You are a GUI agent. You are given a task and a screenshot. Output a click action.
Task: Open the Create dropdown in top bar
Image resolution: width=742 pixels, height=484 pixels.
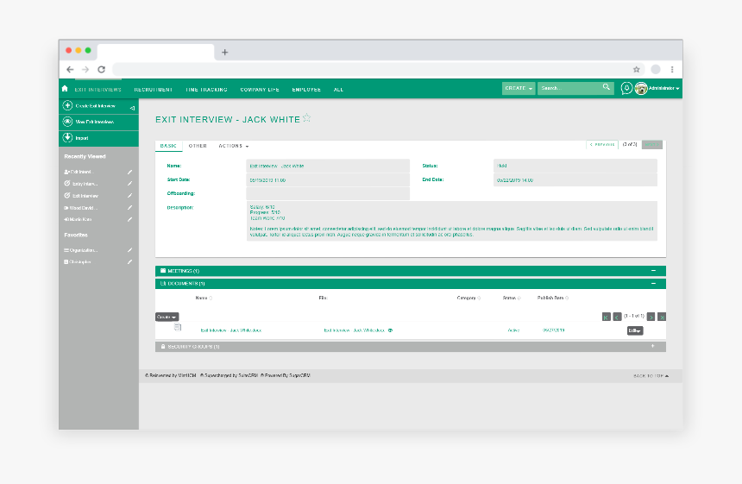point(519,88)
